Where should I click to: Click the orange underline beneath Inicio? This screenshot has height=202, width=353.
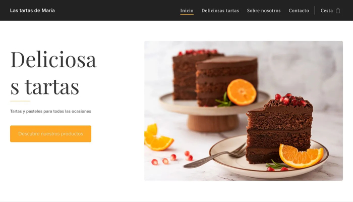pos(187,15)
